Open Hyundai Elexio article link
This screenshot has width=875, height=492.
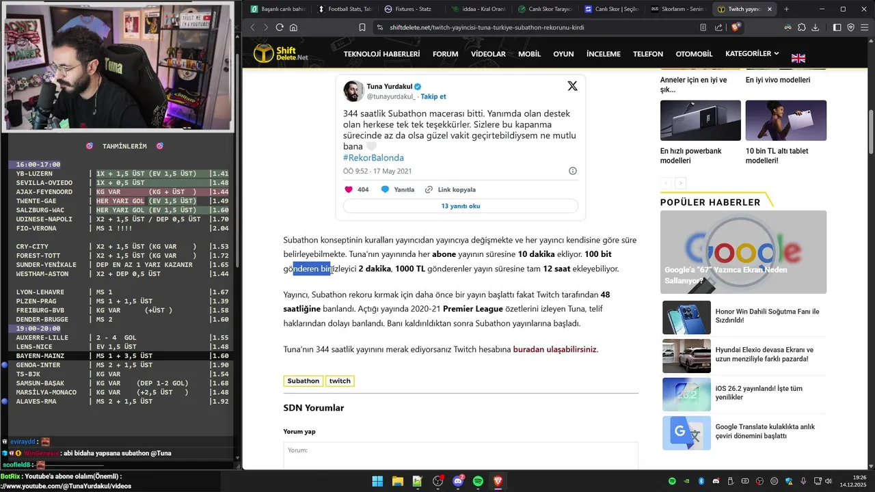[764, 354]
